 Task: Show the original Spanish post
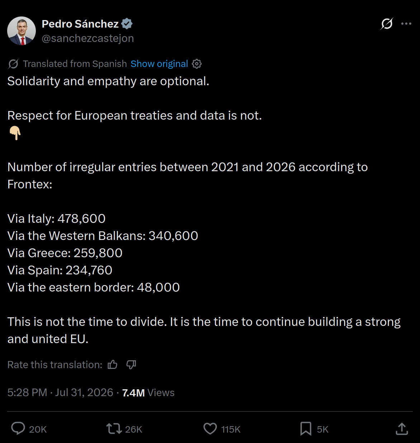tap(159, 64)
